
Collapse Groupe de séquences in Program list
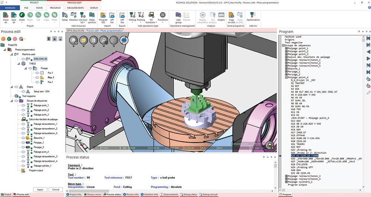[283, 45]
